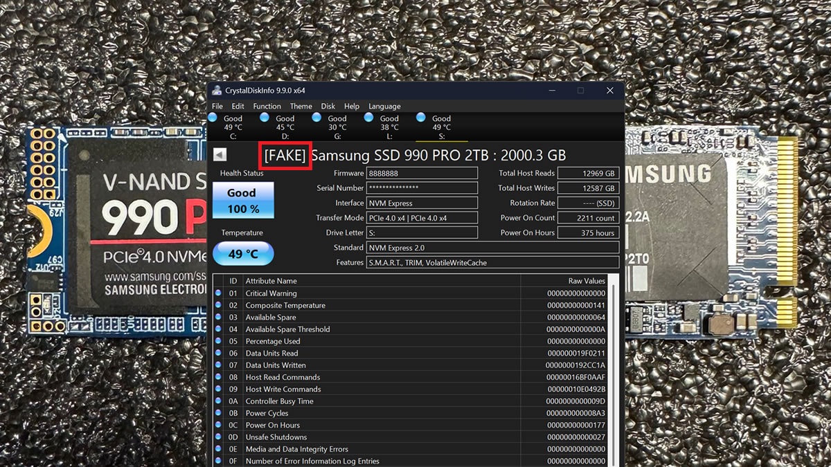Click Total Host Reads value 12969 GB
Image resolution: width=831 pixels, height=467 pixels.
point(588,174)
